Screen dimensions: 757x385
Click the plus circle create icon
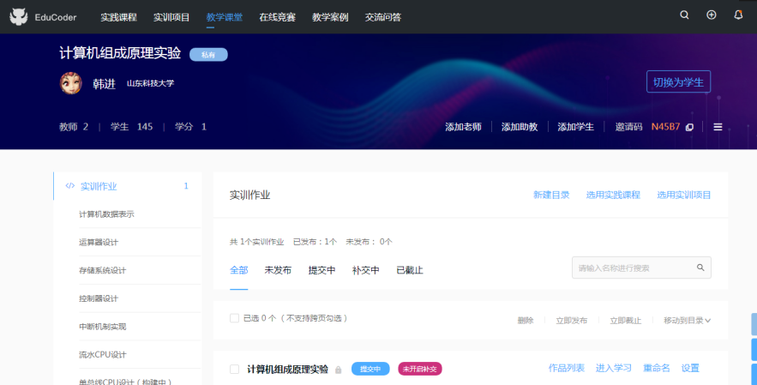711,15
